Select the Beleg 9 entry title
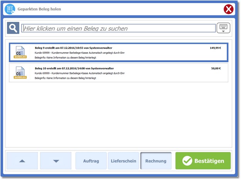The image size is (241, 180). pyautogui.click(x=73, y=48)
